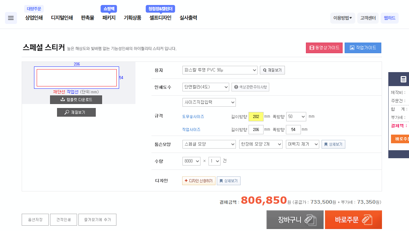Image resolution: width=409 pixels, height=231 pixels.
Task: Open the 사이즈직접입력 size dropdown
Action: click(x=209, y=102)
